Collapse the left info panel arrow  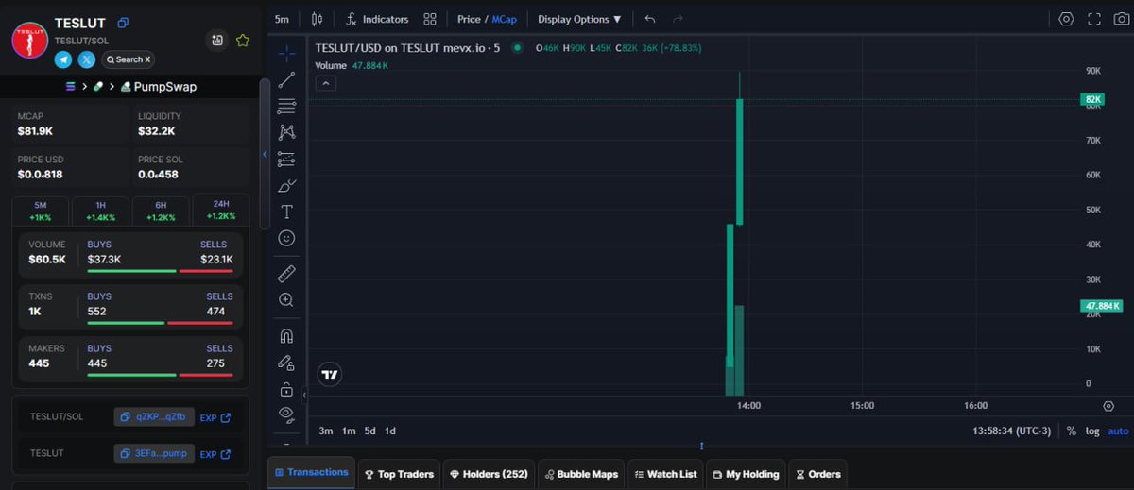point(265,154)
